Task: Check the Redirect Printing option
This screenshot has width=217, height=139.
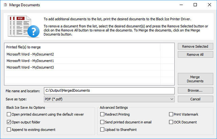Action: (102, 114)
